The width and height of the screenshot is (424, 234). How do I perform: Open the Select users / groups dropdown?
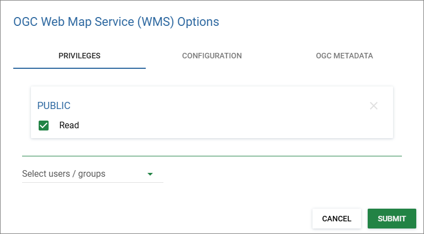92,174
